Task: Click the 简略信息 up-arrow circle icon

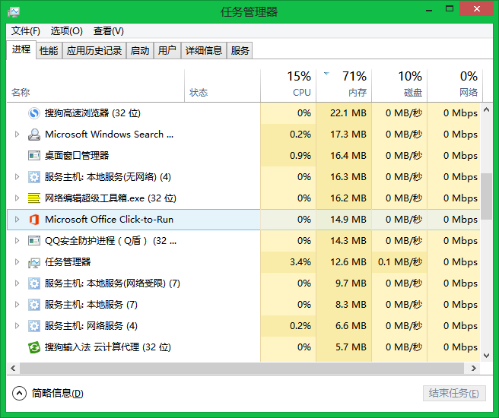Action: [x=20, y=393]
